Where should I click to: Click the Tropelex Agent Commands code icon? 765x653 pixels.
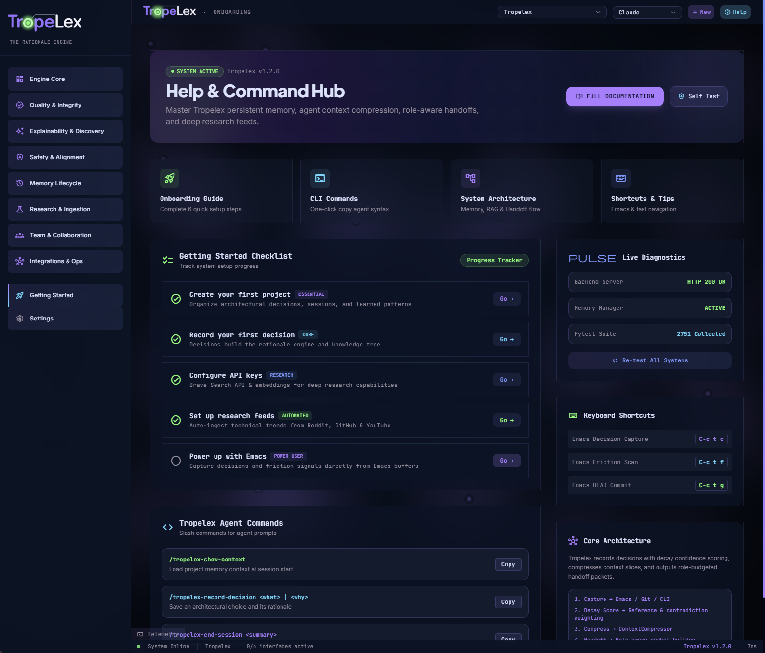tap(168, 527)
